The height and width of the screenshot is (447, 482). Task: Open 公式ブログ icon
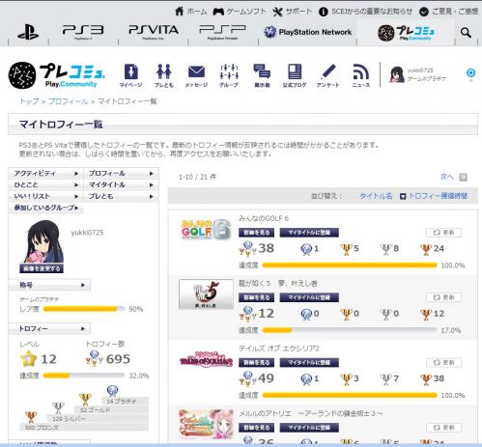tap(295, 75)
